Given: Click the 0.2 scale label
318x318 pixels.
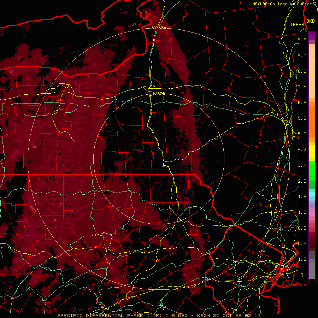Looking at the screenshot, I should pyautogui.click(x=302, y=228).
